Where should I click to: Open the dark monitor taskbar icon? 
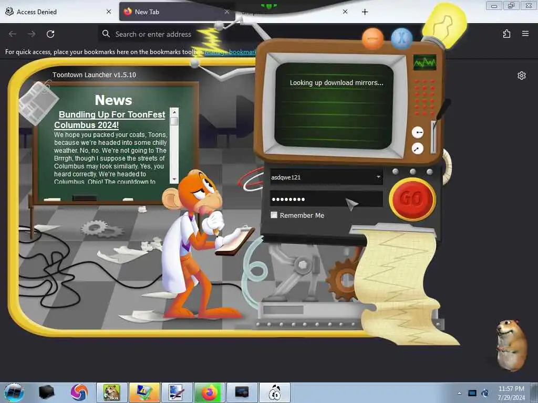(x=242, y=393)
